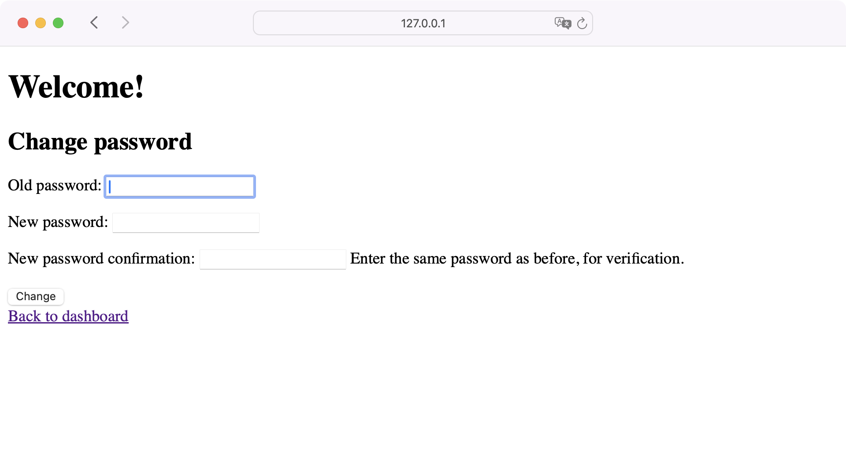Click the forward navigation arrow
This screenshot has height=476, width=846.
126,22
